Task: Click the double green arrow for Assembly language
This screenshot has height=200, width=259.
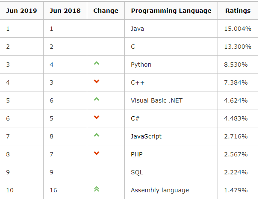Action: pos(97,189)
